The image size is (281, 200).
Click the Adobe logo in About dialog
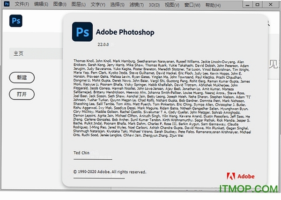241,176
